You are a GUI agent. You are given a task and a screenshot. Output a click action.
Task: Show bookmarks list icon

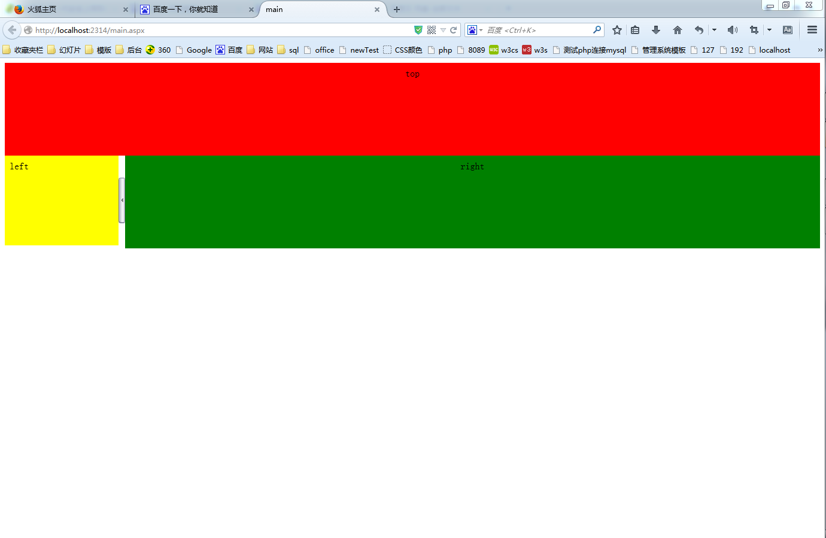(x=636, y=30)
